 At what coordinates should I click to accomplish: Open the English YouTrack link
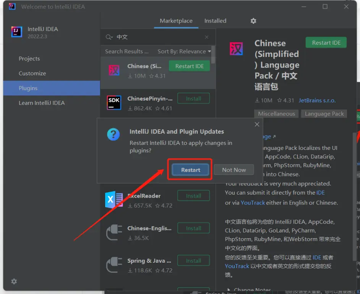click(253, 203)
